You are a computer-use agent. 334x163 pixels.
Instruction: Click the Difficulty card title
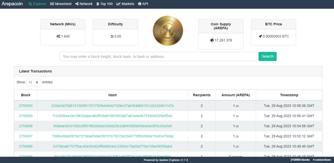tap(115, 24)
